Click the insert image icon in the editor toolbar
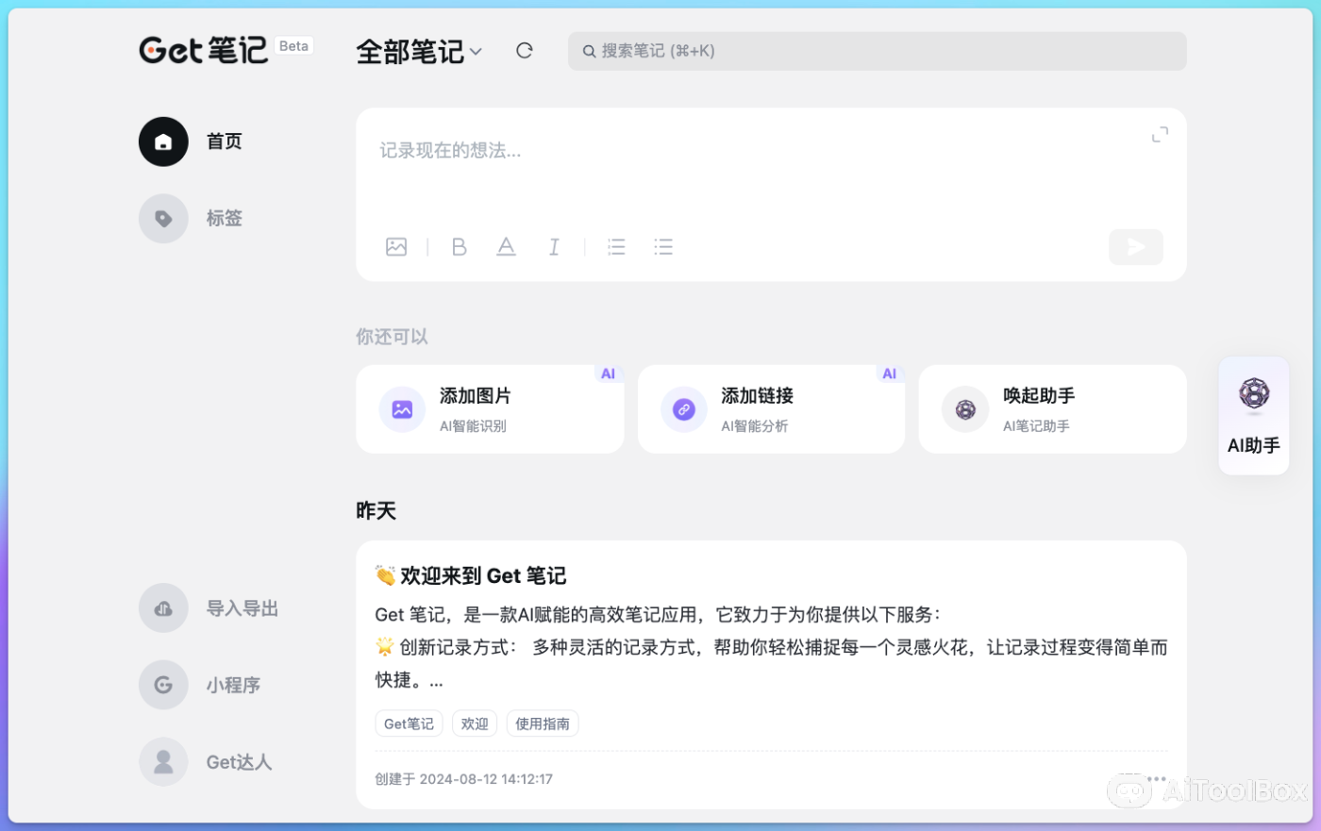This screenshot has height=831, width=1321. coord(396,246)
